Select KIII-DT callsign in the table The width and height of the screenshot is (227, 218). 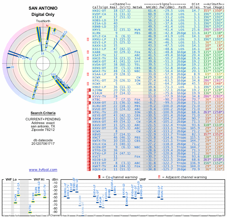(x=99, y=163)
